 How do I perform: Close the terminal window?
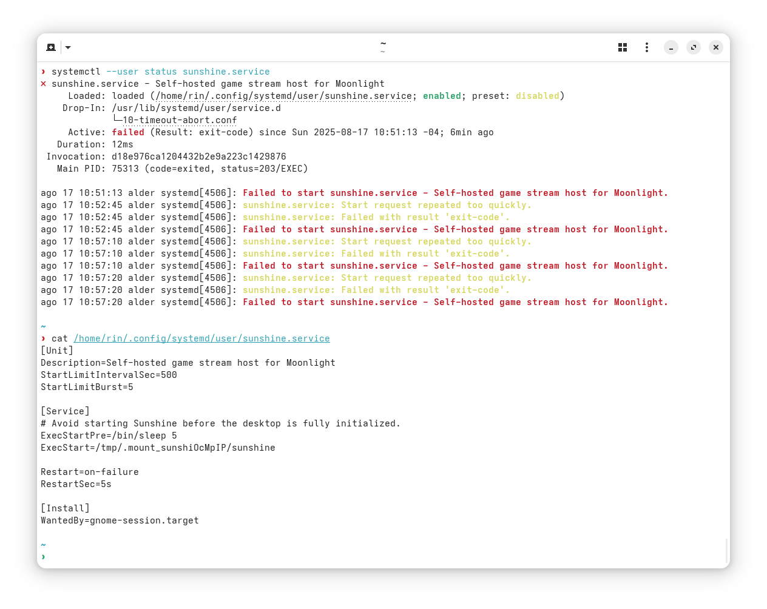click(x=716, y=47)
